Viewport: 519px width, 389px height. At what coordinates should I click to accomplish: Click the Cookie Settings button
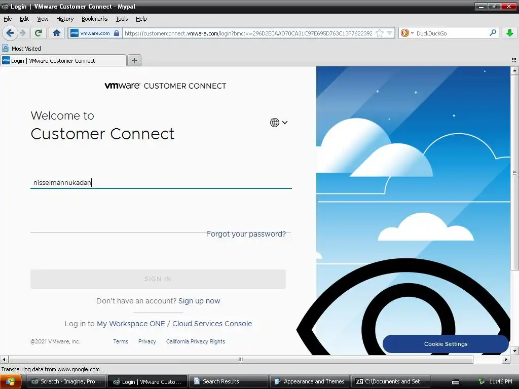[x=446, y=344]
